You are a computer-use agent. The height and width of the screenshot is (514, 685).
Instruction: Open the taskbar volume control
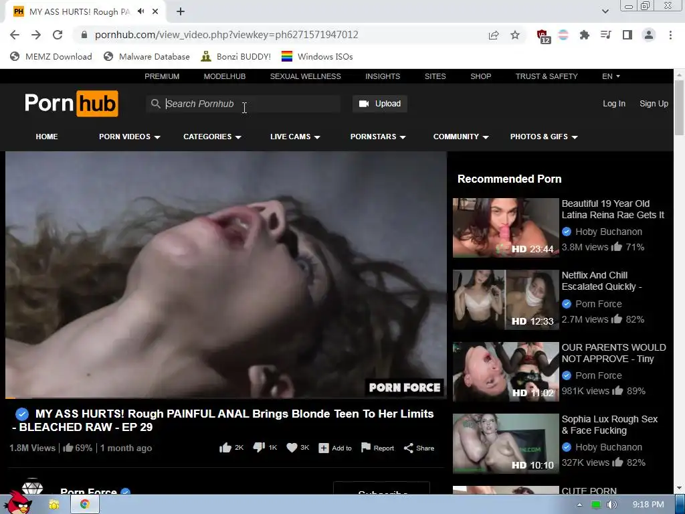tap(611, 505)
